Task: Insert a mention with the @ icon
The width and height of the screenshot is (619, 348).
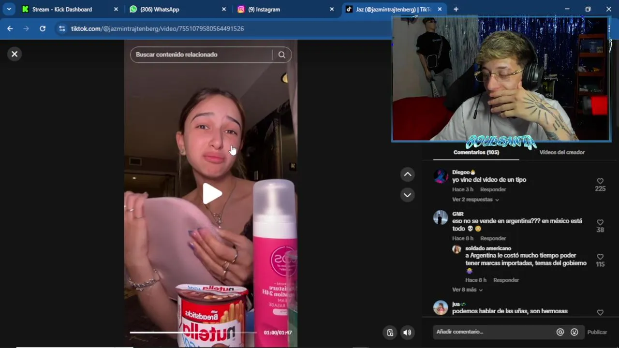Action: click(560, 332)
